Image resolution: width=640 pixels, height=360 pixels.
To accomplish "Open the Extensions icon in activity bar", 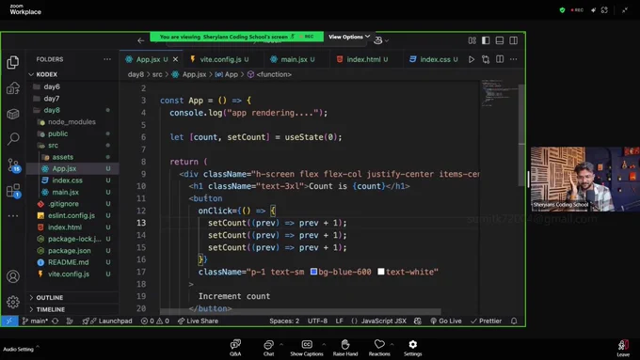I will [x=13, y=191].
